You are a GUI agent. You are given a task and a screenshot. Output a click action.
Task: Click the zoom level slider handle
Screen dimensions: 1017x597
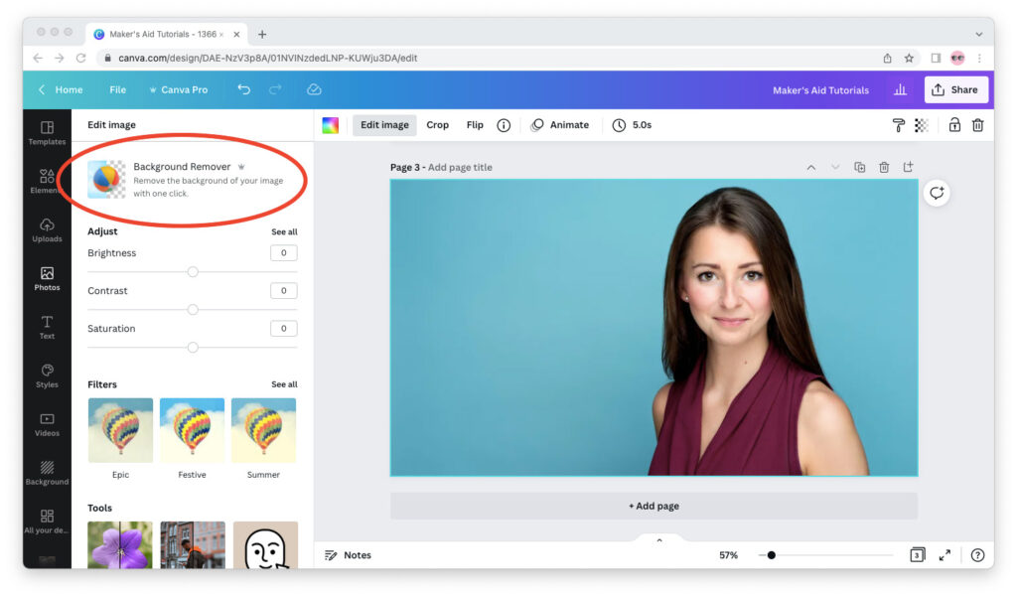click(771, 555)
